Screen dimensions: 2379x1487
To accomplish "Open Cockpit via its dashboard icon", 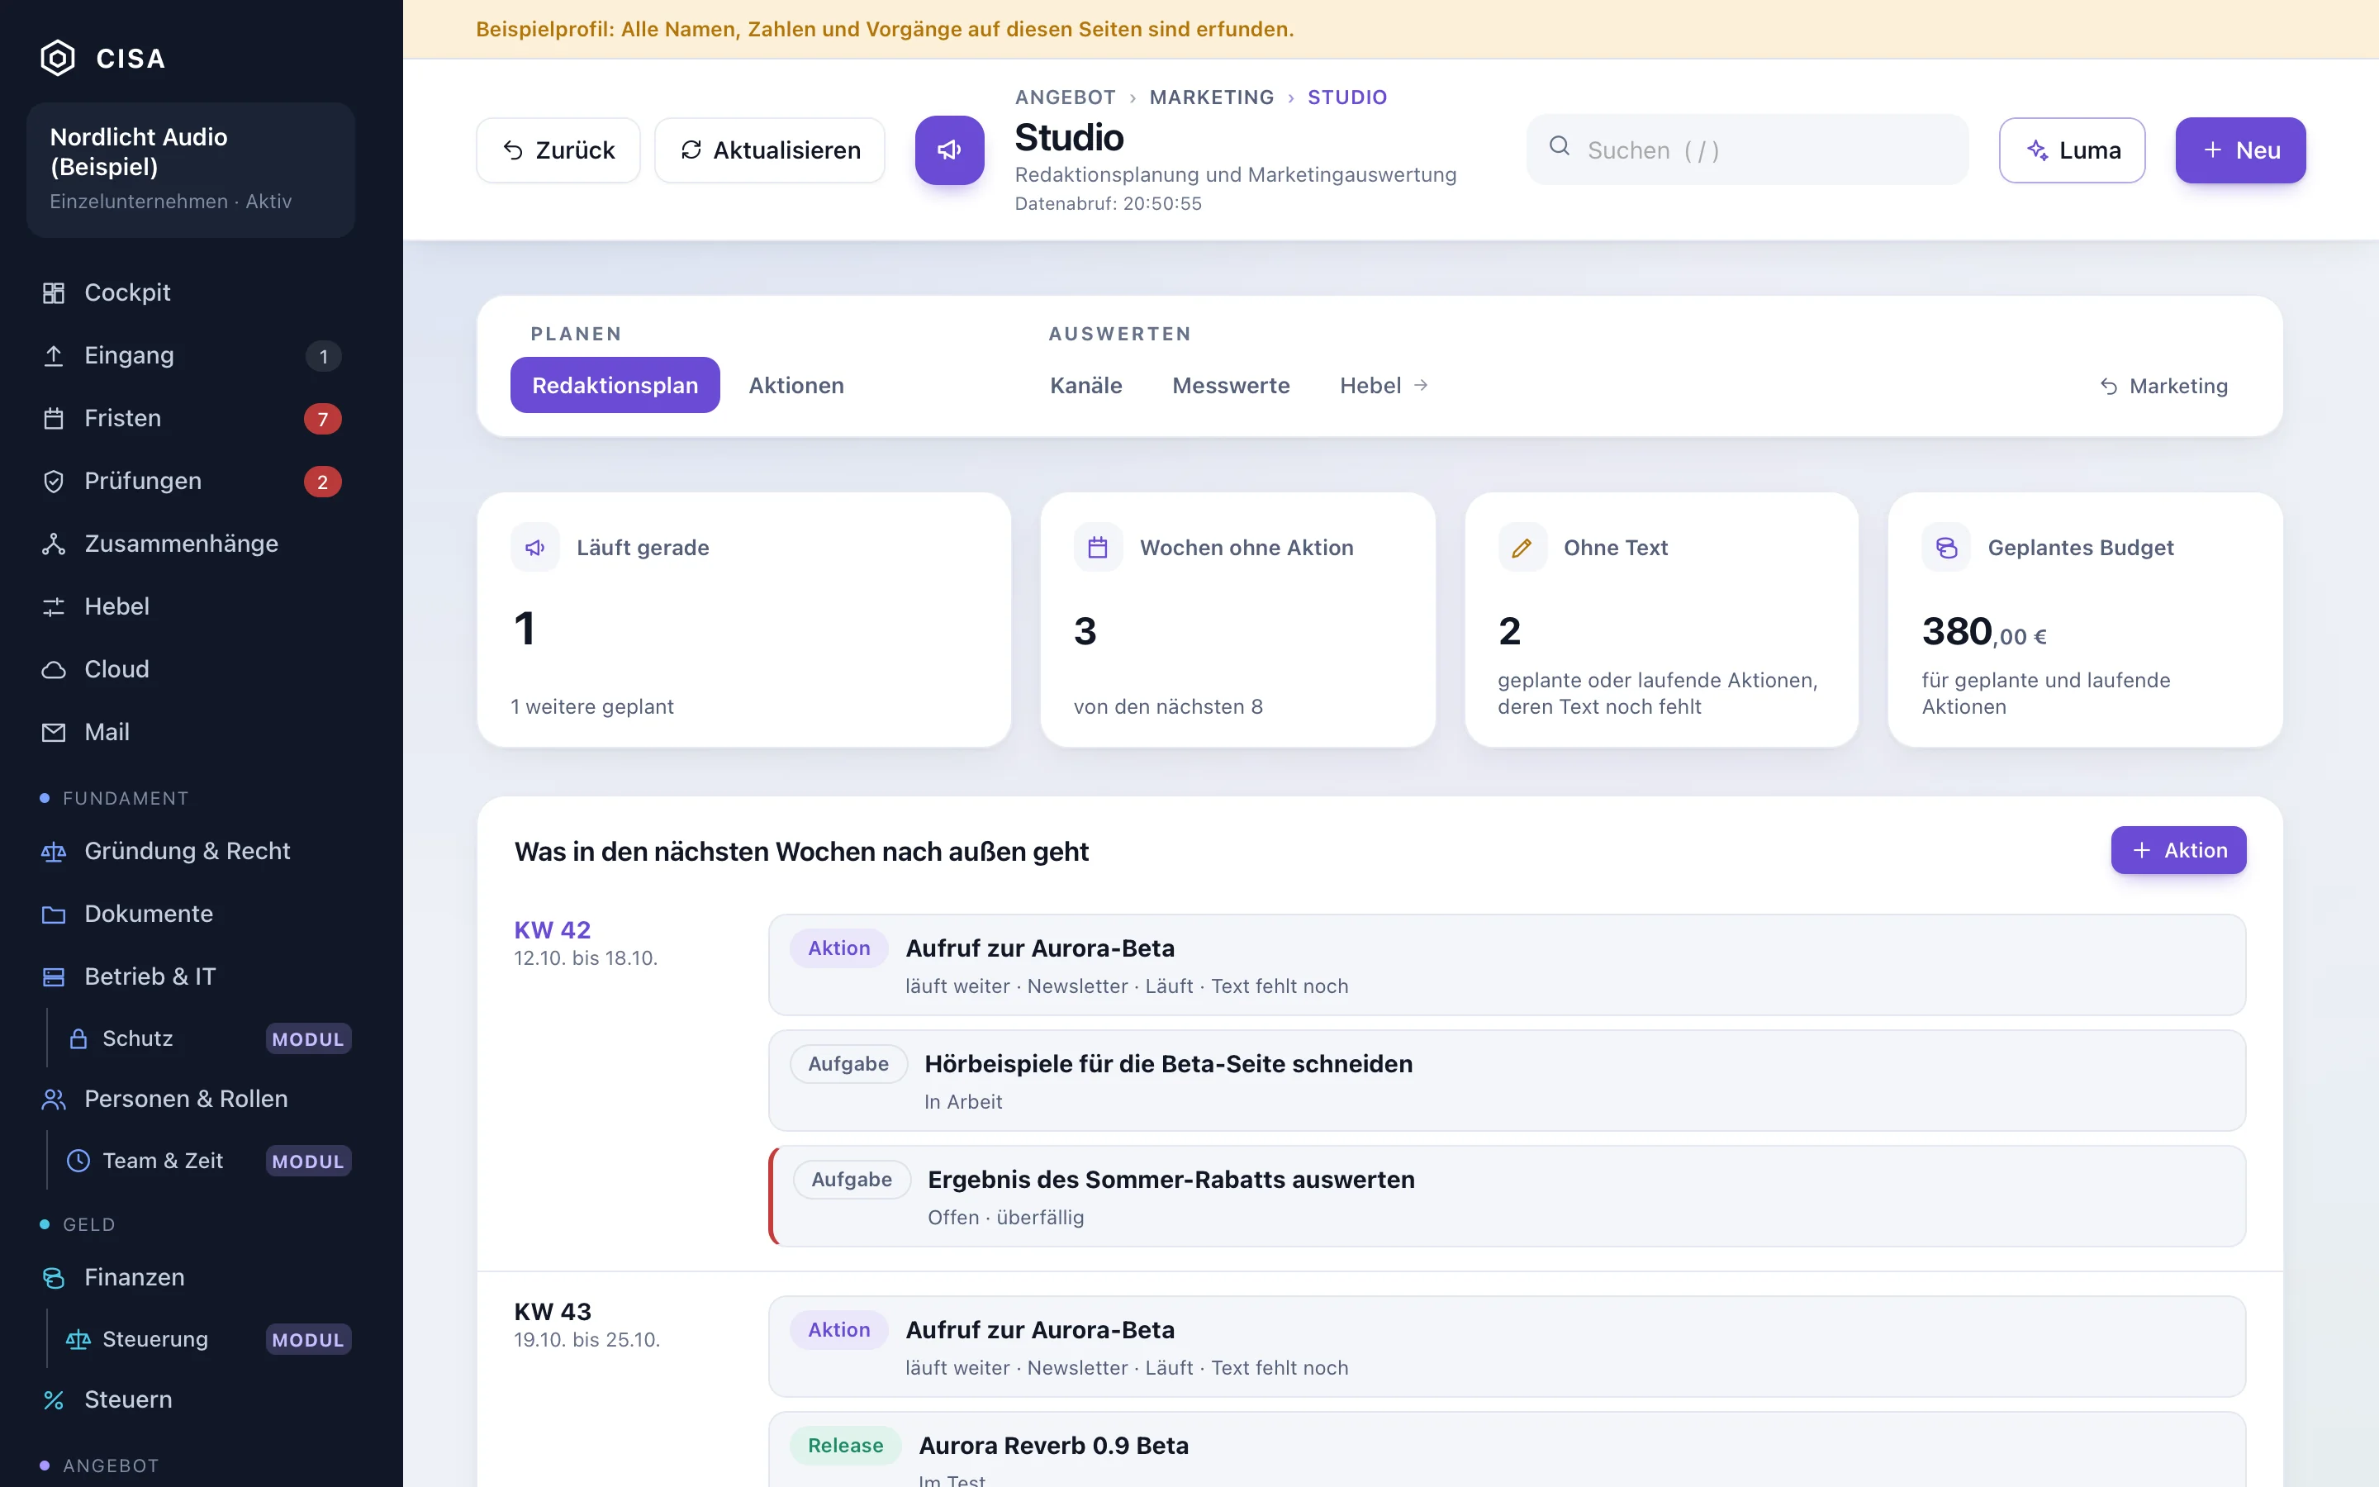I will pyautogui.click(x=54, y=293).
